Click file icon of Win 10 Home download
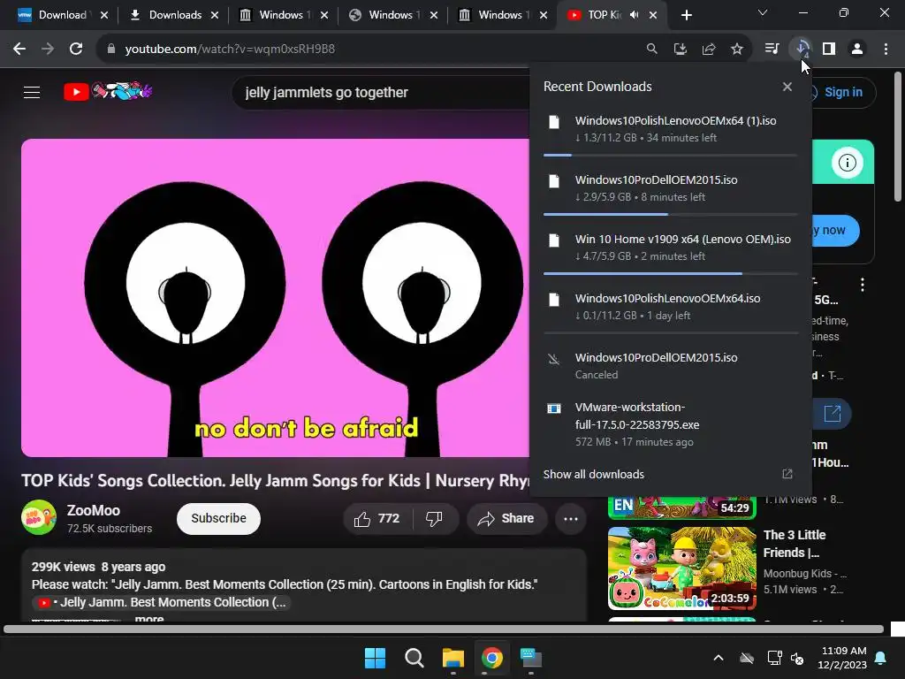Screen dimensions: 905x679 554,240
